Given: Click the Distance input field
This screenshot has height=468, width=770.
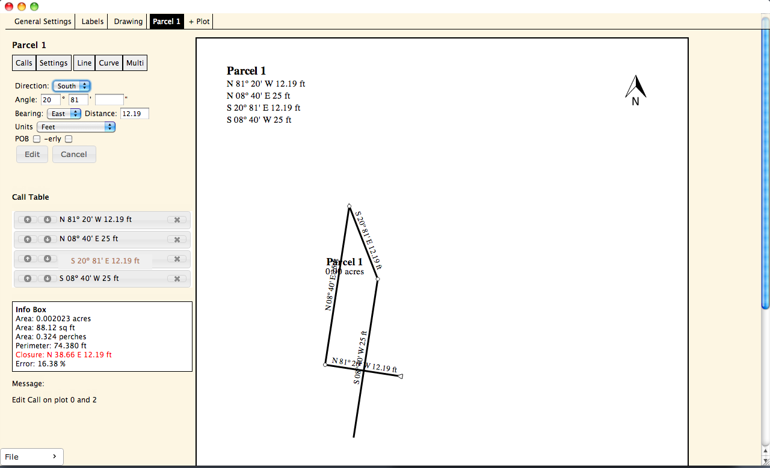Looking at the screenshot, I should point(134,113).
